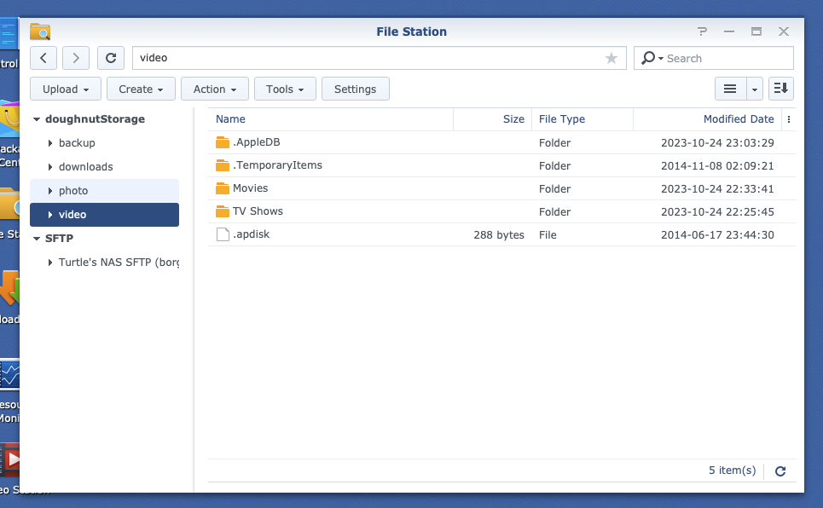Expand the downloads folder arrow
The height and width of the screenshot is (508, 823).
click(x=49, y=167)
